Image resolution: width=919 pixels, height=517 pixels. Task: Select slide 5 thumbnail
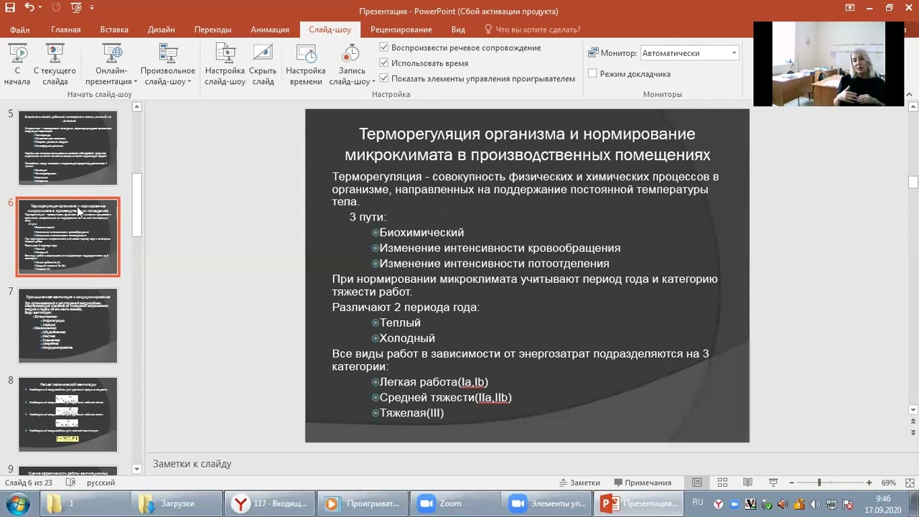click(x=67, y=148)
